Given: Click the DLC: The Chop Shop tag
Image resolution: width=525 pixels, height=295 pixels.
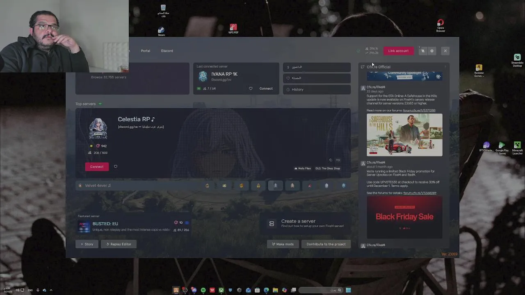Looking at the screenshot, I should 327,168.
